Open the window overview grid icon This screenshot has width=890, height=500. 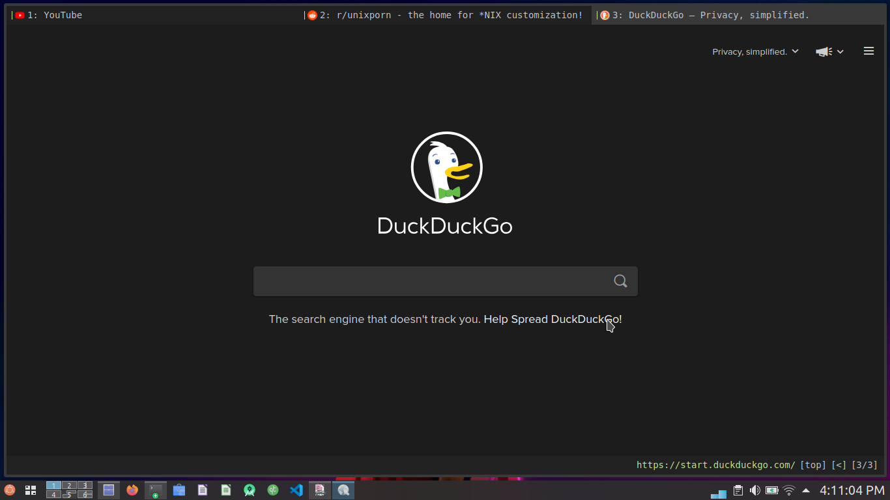[x=31, y=490]
